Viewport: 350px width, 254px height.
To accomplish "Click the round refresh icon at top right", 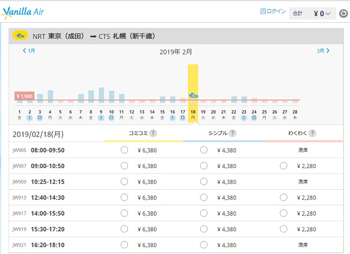I will click(344, 14).
